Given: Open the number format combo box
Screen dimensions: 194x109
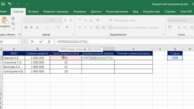Looking at the screenshot, I should [x=181, y=20].
